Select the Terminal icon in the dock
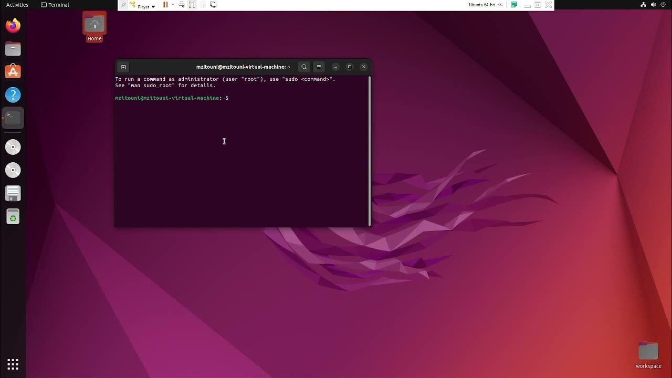Viewport: 672px width, 378px height. point(13,118)
